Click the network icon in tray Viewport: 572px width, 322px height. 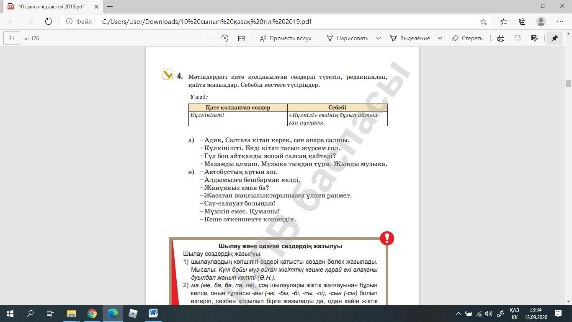click(x=479, y=313)
